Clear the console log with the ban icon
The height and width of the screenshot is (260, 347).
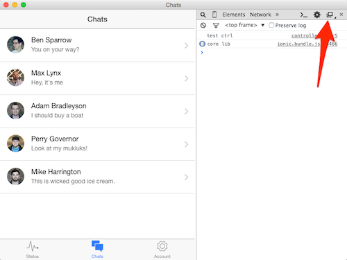coord(203,26)
